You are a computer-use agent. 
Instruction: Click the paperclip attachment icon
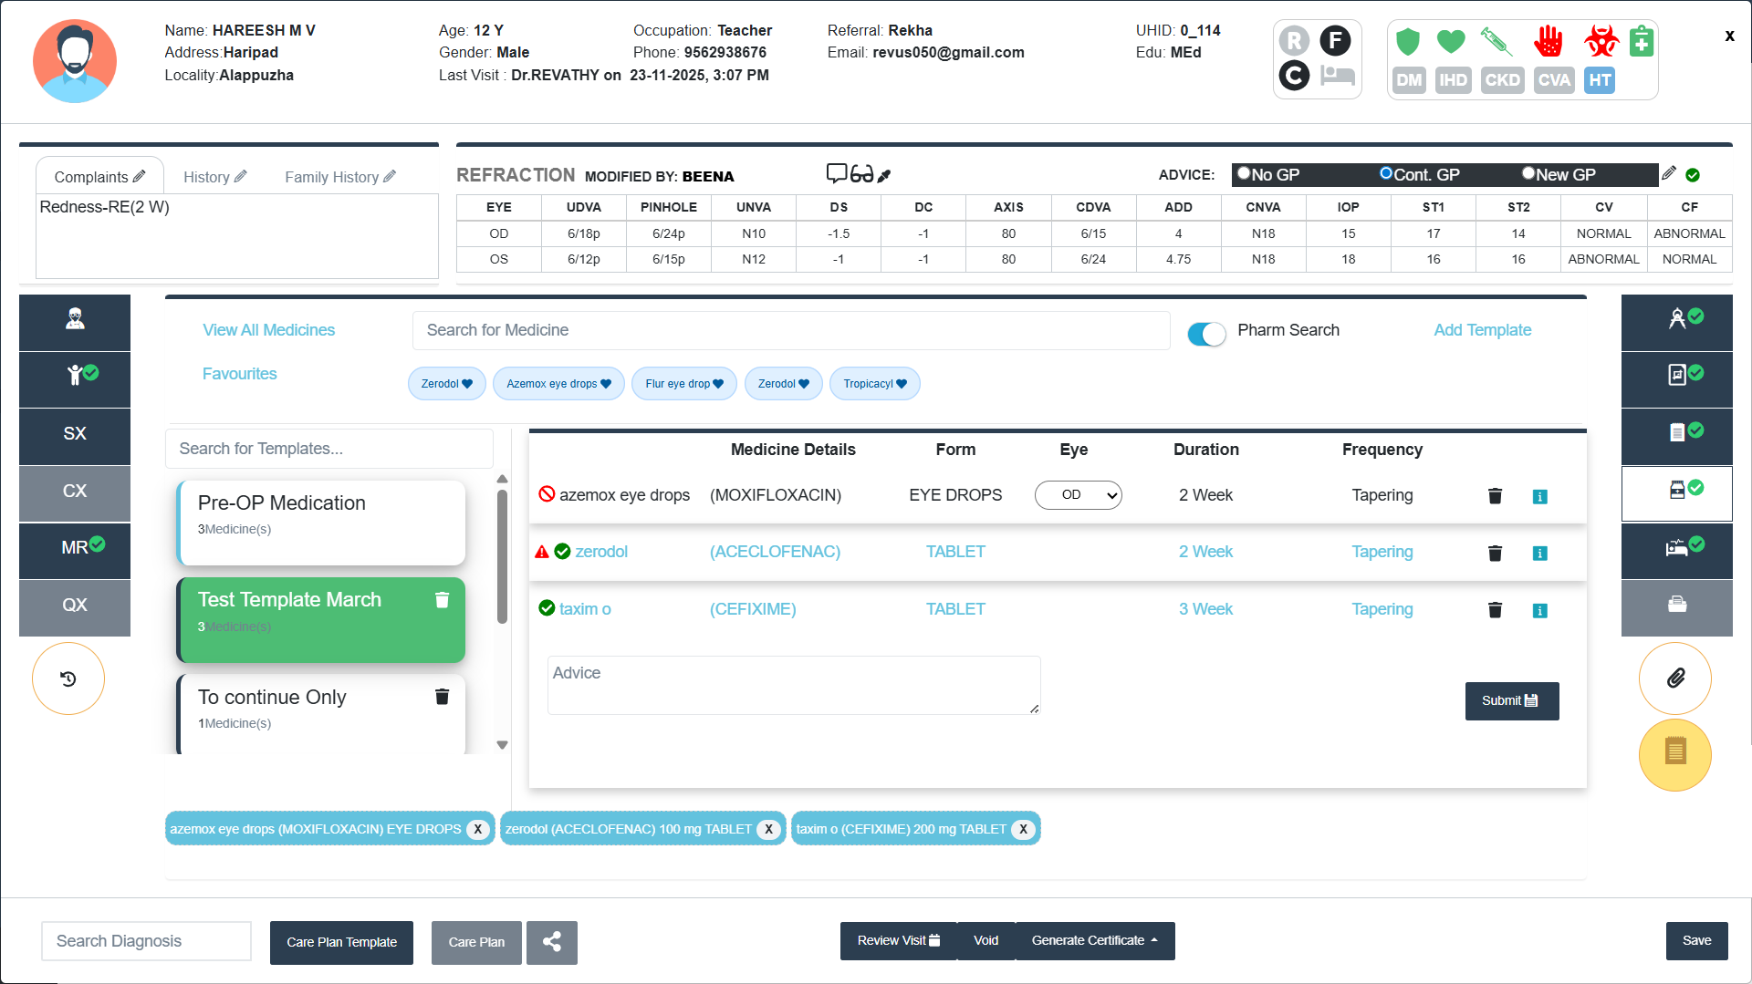click(x=1674, y=678)
